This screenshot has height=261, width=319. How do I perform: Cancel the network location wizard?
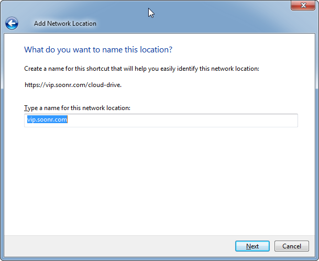pyautogui.click(x=291, y=246)
